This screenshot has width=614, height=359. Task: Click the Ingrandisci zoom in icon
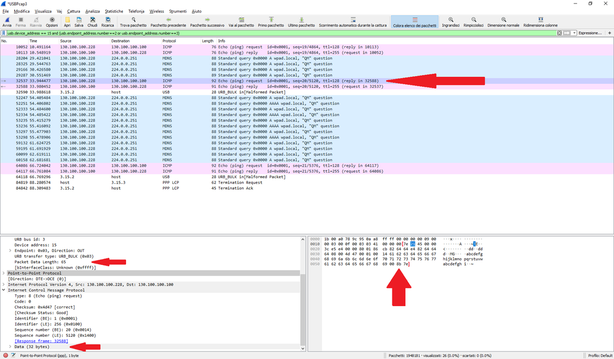tap(451, 20)
